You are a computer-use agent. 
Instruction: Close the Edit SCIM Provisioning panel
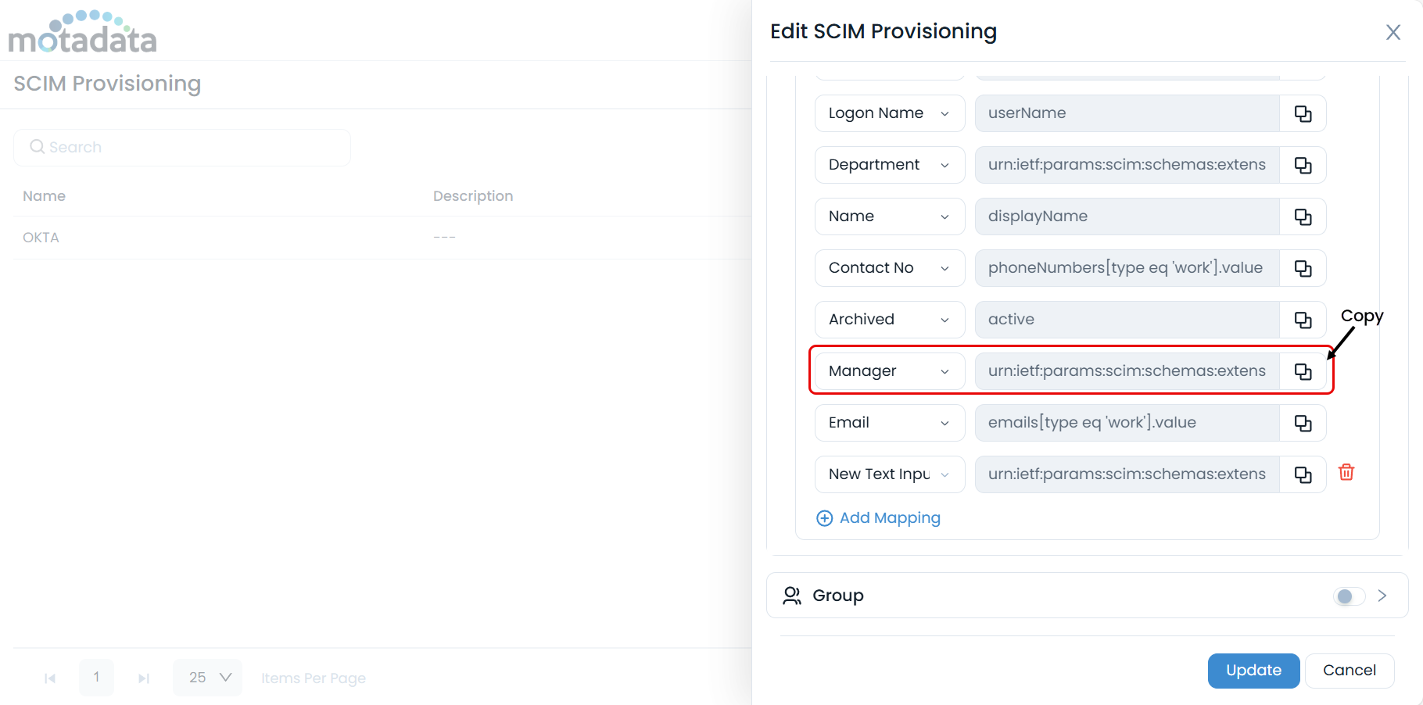(x=1393, y=32)
